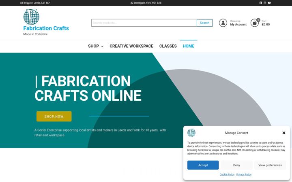
Task: Click the 'Made in Yorkshire' tagline
Action: pyautogui.click(x=35, y=34)
